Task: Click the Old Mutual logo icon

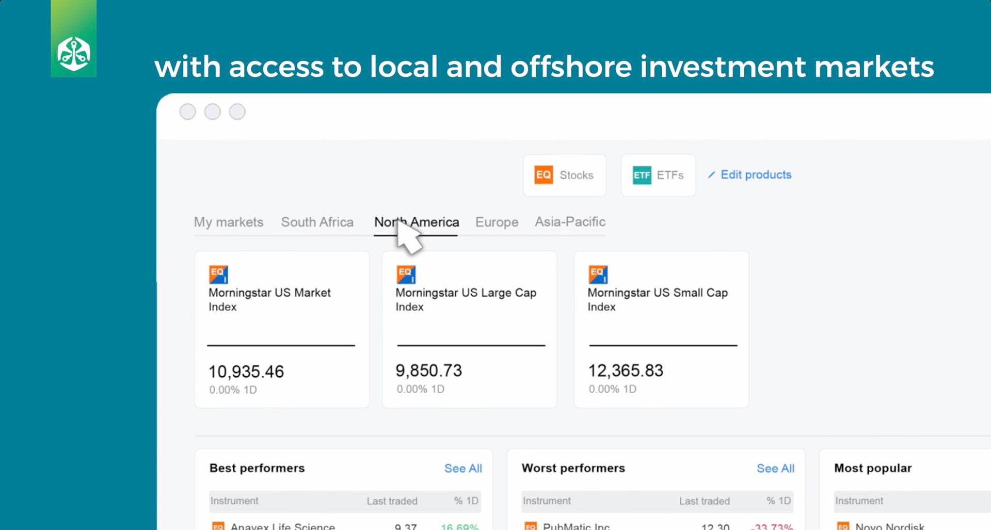Action: [x=73, y=54]
